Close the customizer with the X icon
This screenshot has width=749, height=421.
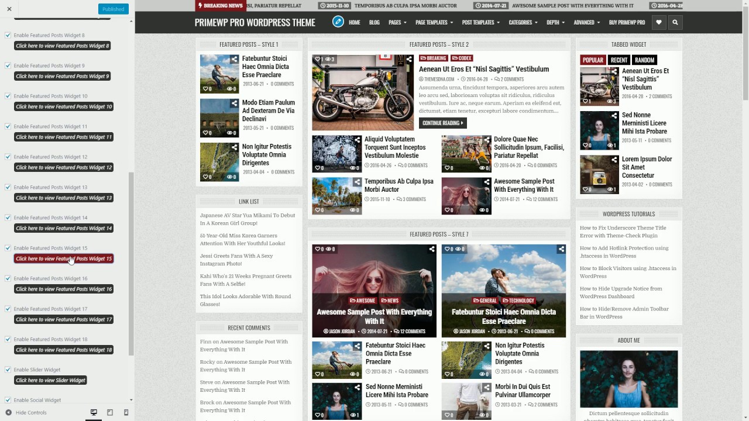9,9
